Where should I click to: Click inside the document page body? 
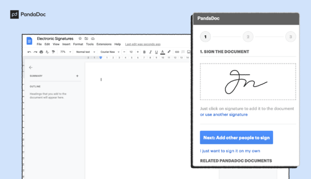(x=138, y=121)
